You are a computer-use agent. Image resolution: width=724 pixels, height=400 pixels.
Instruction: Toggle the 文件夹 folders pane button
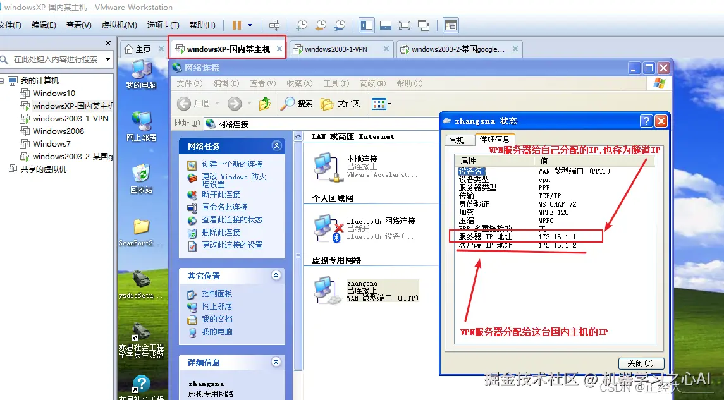point(340,104)
